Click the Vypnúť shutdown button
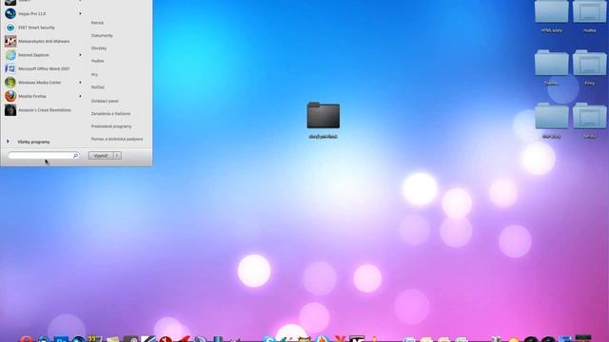609x342 pixels. point(101,156)
